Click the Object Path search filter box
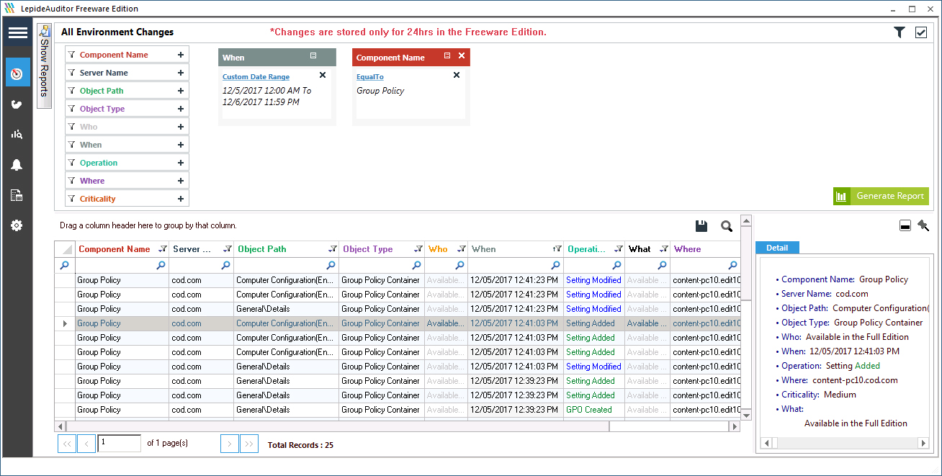Viewport: 942px width, 476px height. [287, 265]
